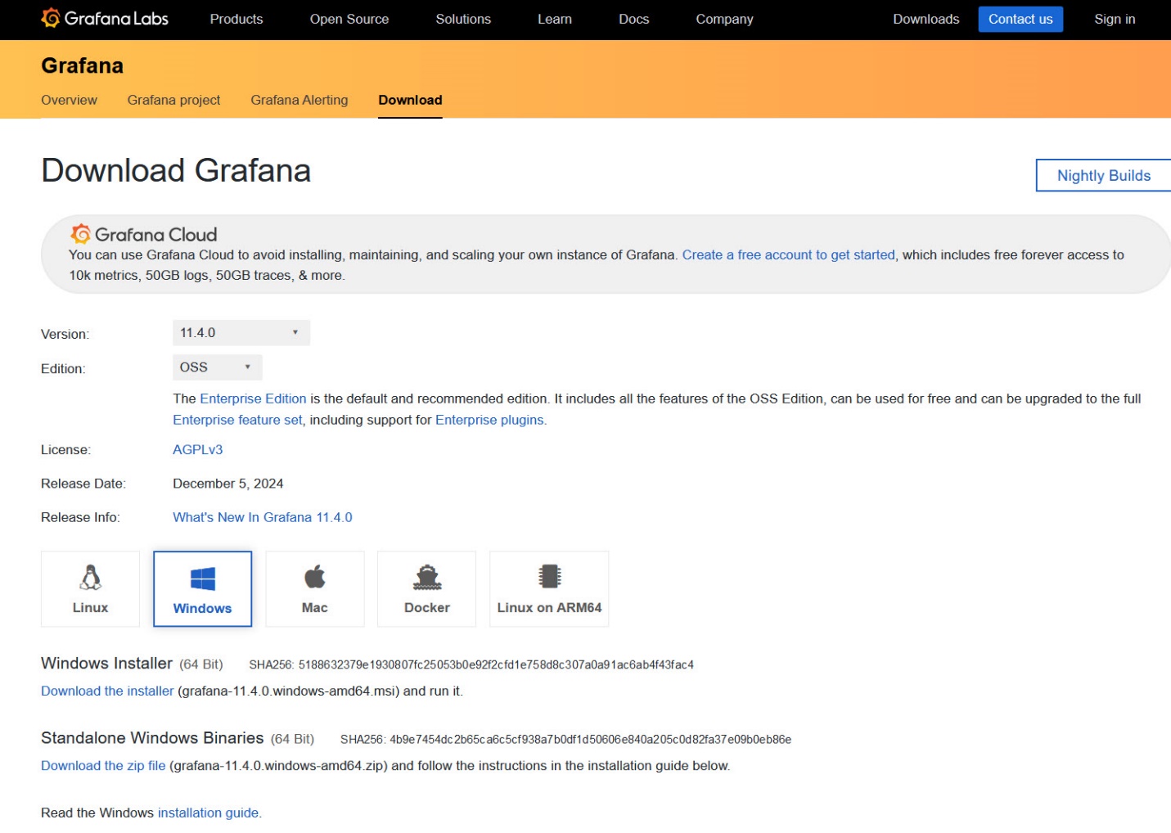Viewport: 1171px width, 833px height.
Task: Switch to the Overview tab
Action: coord(69,100)
